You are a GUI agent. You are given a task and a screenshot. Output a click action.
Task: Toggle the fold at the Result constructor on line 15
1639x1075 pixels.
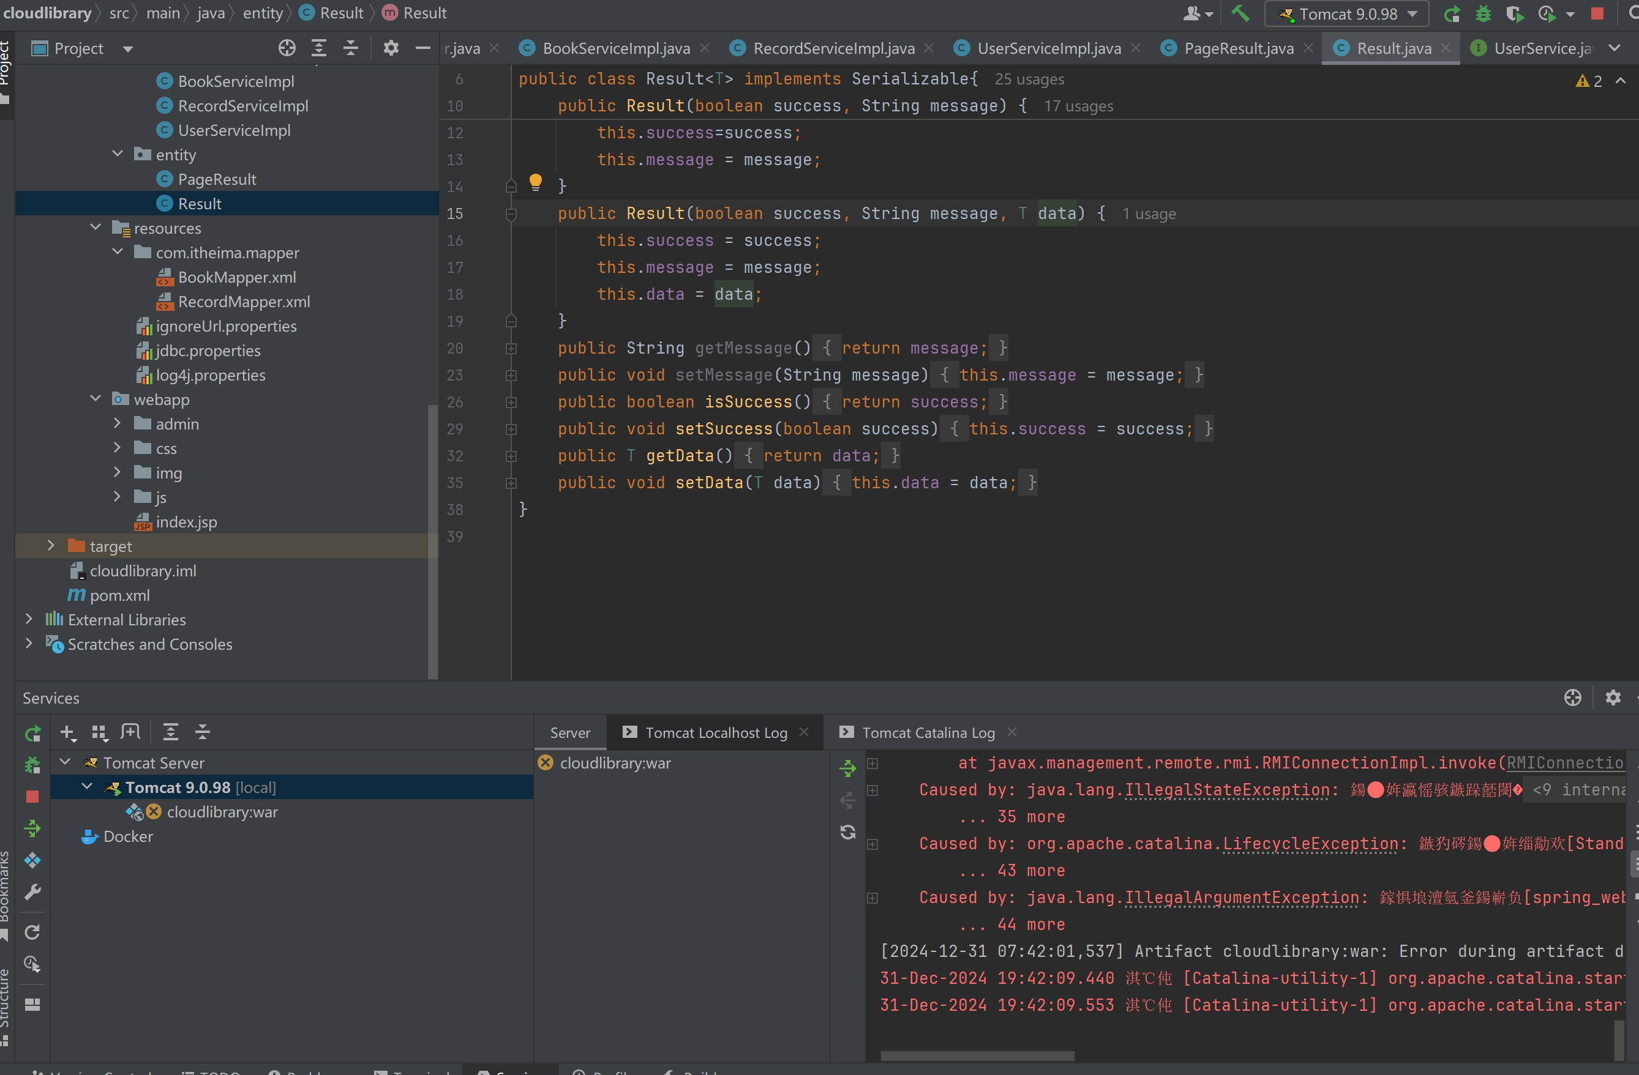point(511,214)
